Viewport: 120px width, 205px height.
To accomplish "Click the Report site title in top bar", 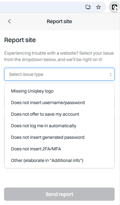I will [59, 22].
